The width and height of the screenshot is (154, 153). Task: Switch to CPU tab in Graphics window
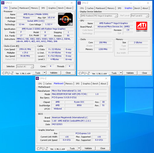click(82, 8)
